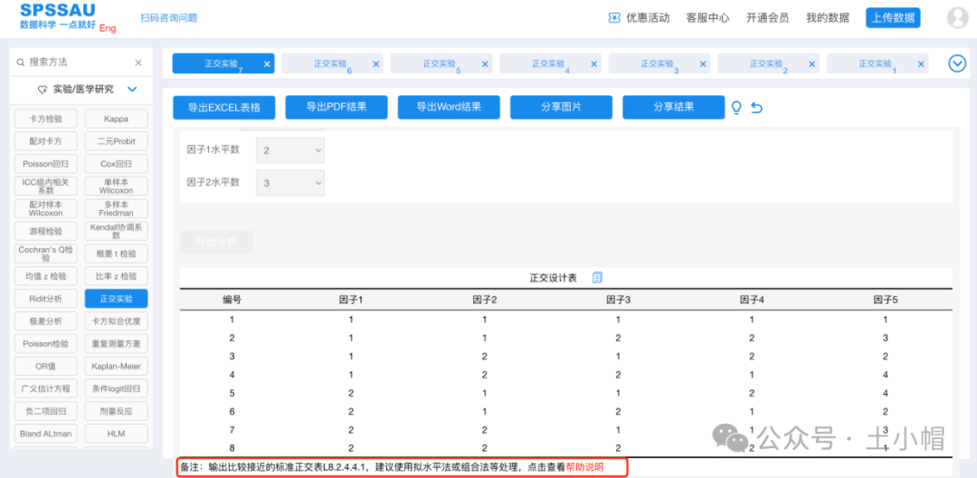Viewport: 977px width, 478px height.
Task: Select Kendall协调系数 method
Action: (117, 231)
